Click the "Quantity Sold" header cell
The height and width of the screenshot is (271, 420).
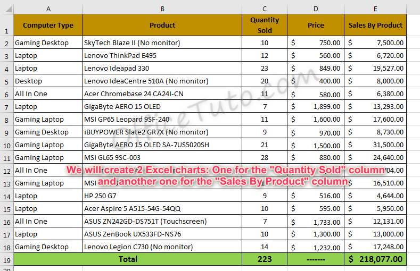pyautogui.click(x=265, y=25)
